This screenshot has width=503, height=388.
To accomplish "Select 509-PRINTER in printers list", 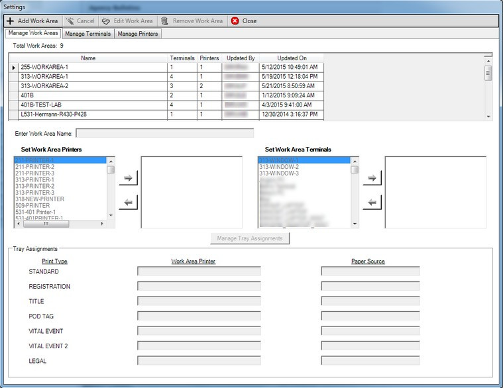I will coord(60,205).
